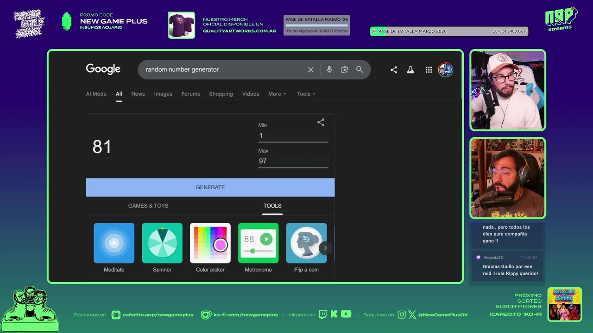This screenshot has height=333, width=593.
Task: Click the Defensores del Barrio game thumbnail
Action: pos(565,304)
